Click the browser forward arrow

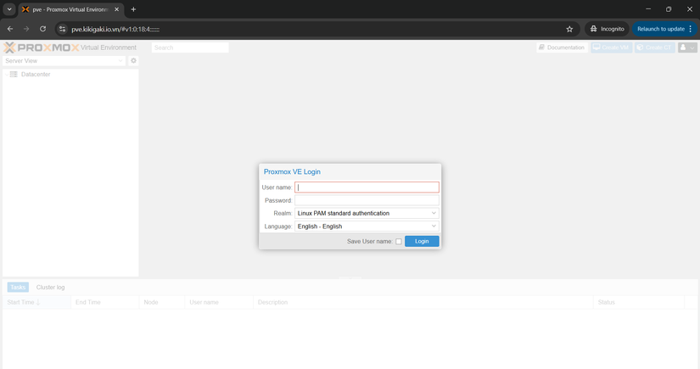pyautogui.click(x=26, y=29)
